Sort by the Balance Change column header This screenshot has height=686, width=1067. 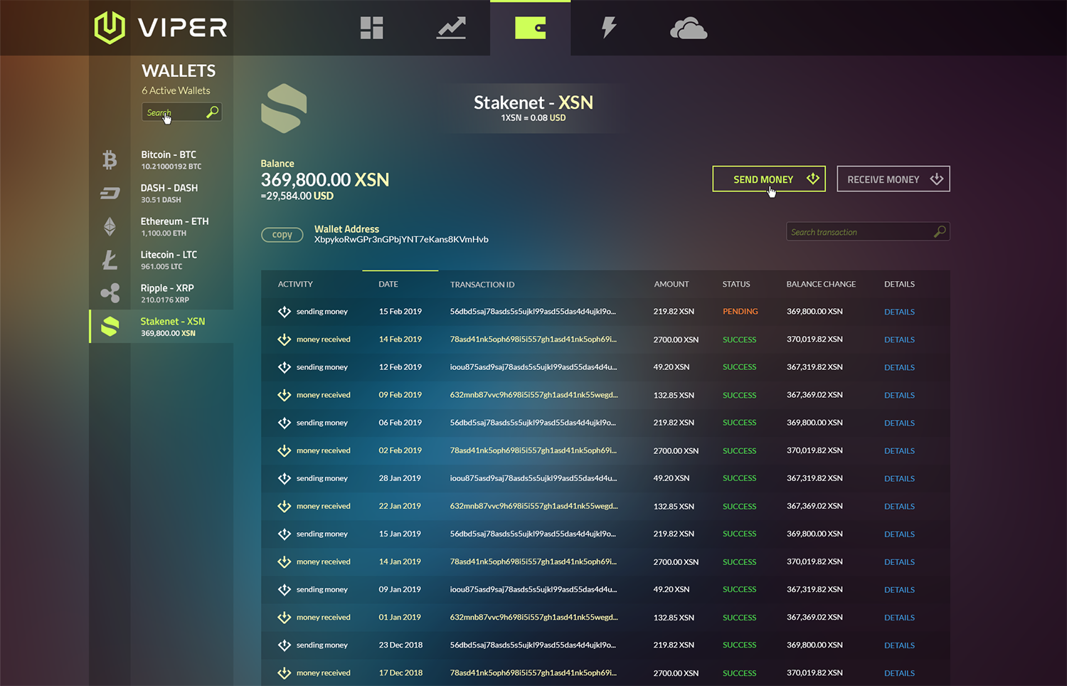821,284
